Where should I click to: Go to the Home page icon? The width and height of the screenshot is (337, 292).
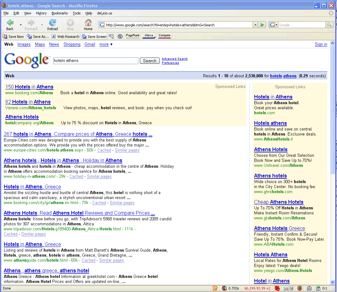coord(88,23)
